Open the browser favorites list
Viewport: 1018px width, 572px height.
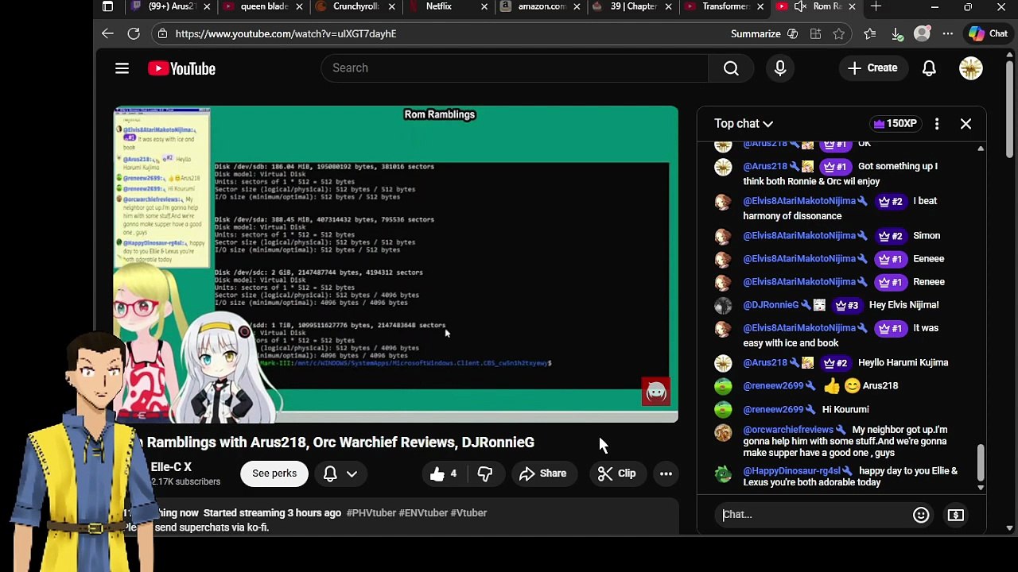pos(870,33)
